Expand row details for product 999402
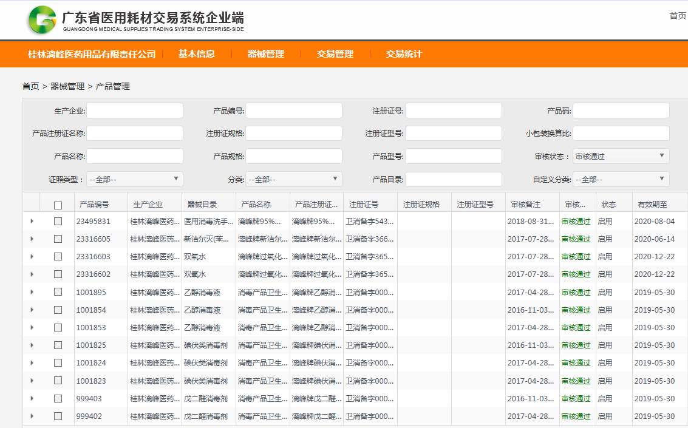The image size is (688, 428). 32,416
